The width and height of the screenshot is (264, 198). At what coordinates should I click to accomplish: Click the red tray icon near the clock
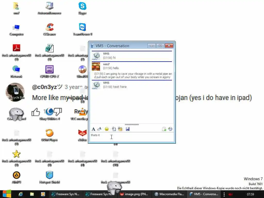point(230,194)
